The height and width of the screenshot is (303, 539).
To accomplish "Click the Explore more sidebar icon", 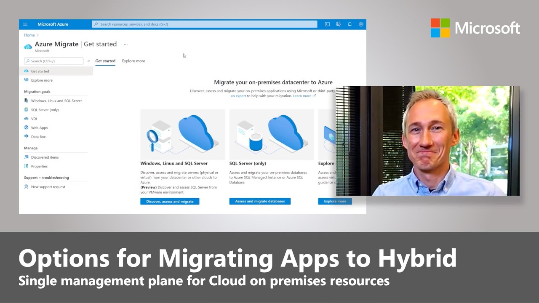I will pyautogui.click(x=27, y=80).
